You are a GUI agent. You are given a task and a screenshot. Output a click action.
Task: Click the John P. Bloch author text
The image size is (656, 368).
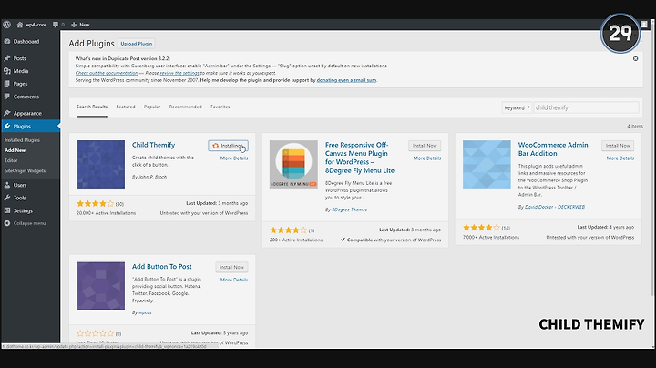[149, 177]
